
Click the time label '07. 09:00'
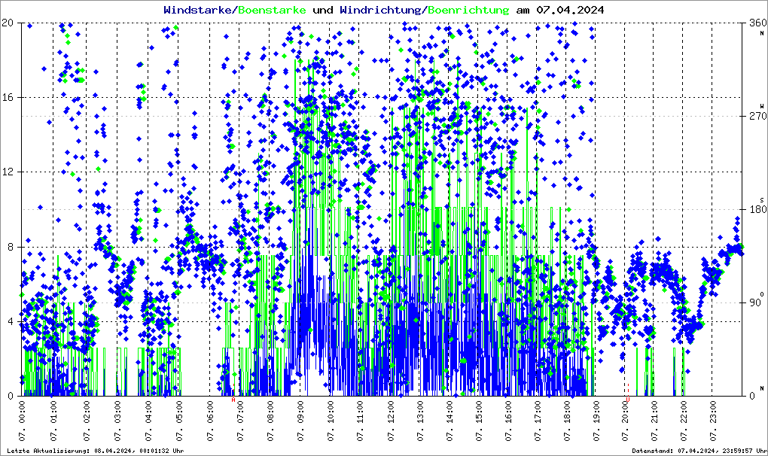[x=300, y=421]
